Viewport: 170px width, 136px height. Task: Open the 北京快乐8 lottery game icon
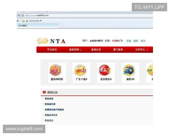click(105, 70)
